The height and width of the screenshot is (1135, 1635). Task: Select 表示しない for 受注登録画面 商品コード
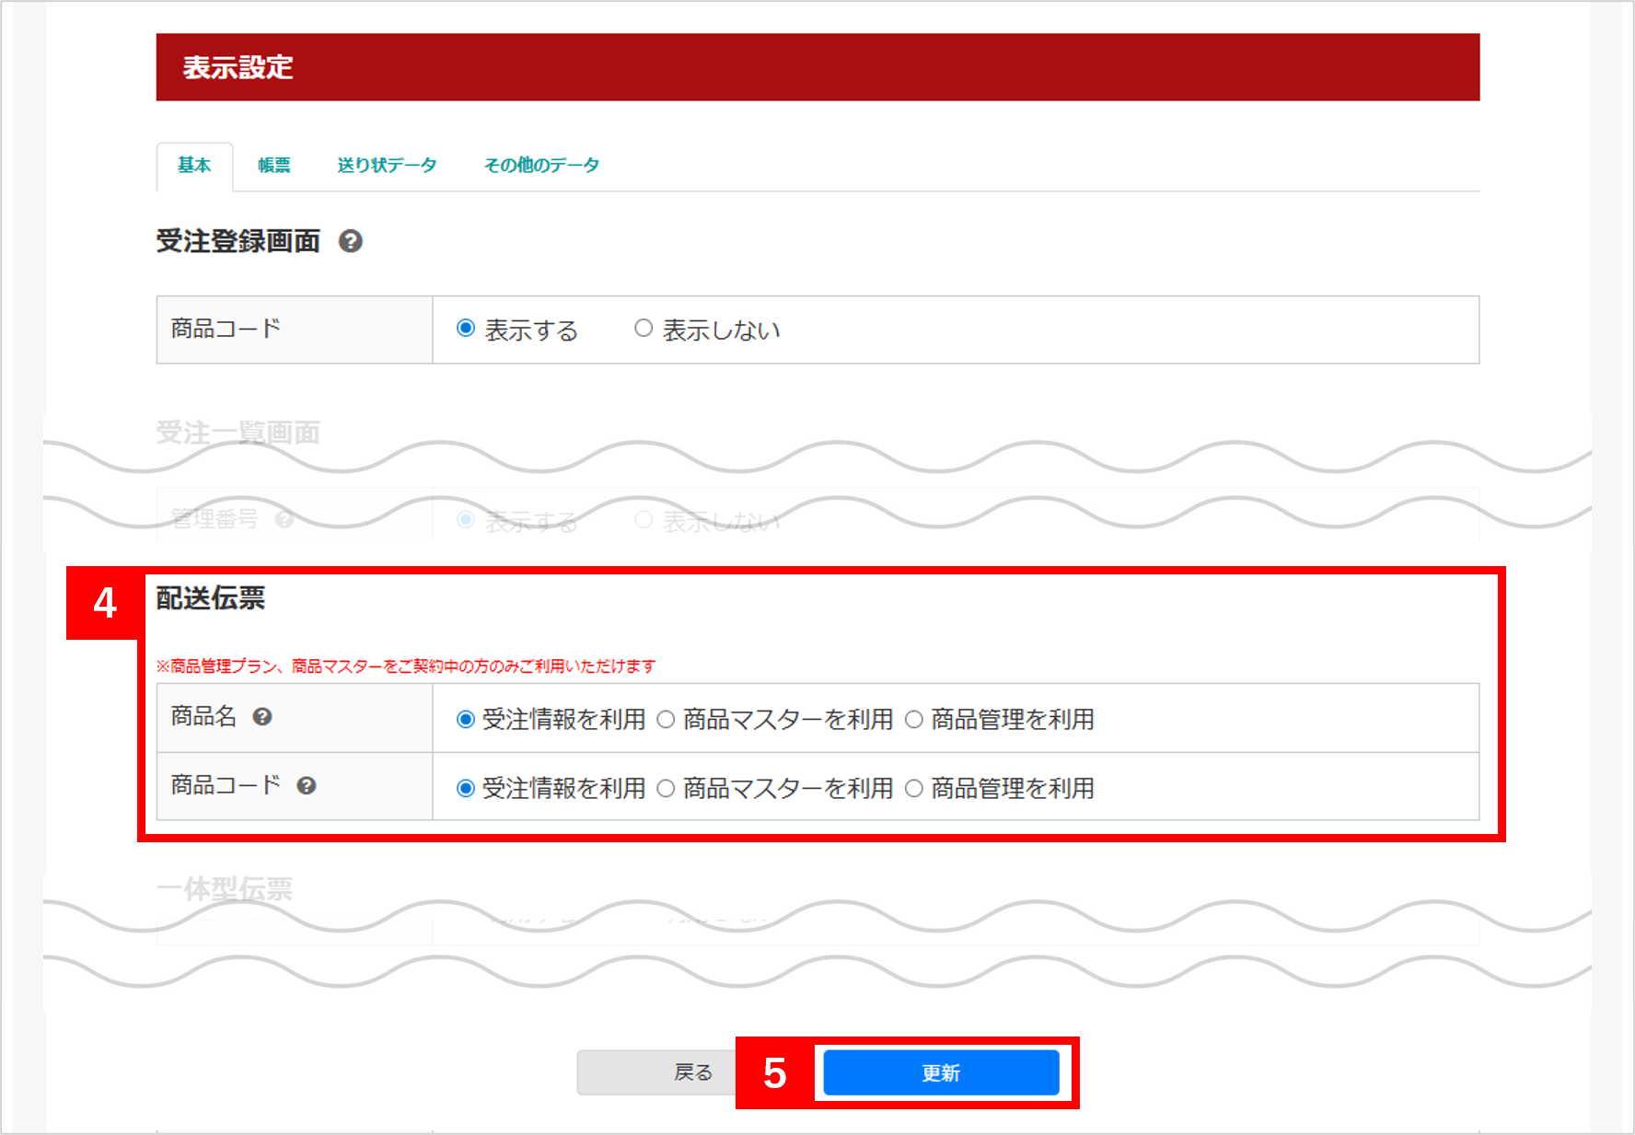(x=644, y=329)
